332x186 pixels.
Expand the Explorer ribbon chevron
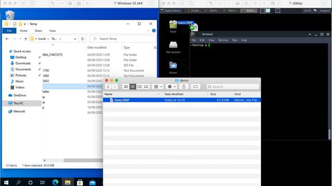[148, 30]
